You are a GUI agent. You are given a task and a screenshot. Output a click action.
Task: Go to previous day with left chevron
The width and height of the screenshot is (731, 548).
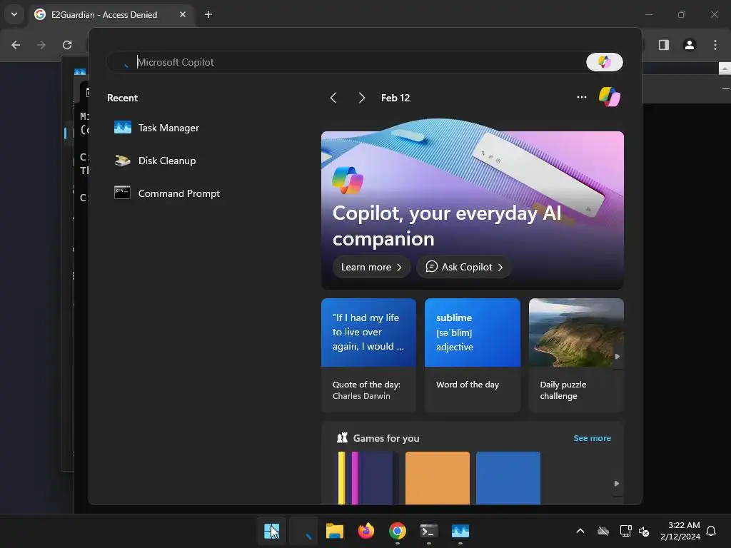[333, 98]
